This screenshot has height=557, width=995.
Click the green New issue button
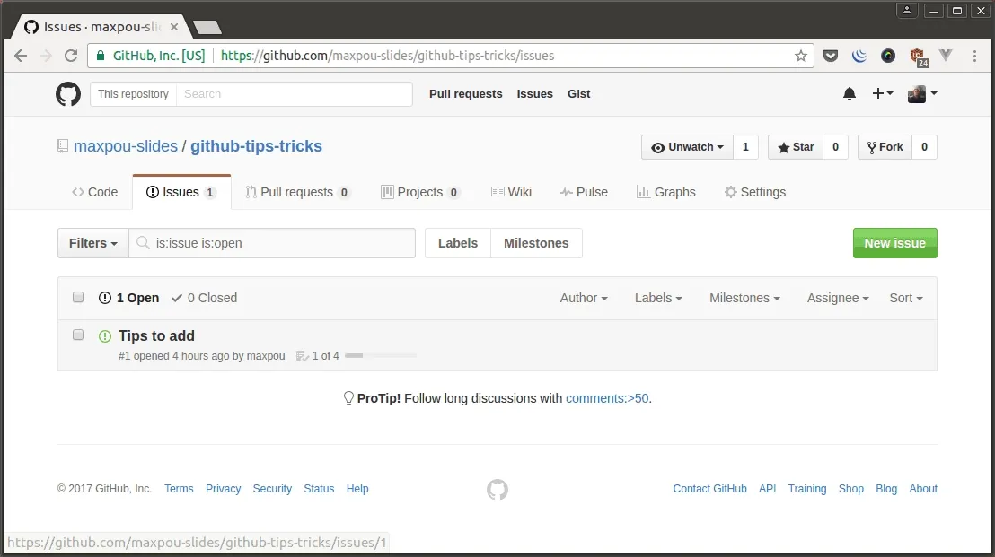tap(894, 243)
